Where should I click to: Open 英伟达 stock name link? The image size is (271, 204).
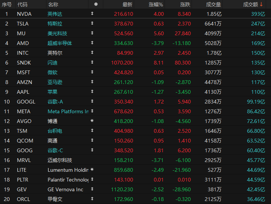click(55, 14)
